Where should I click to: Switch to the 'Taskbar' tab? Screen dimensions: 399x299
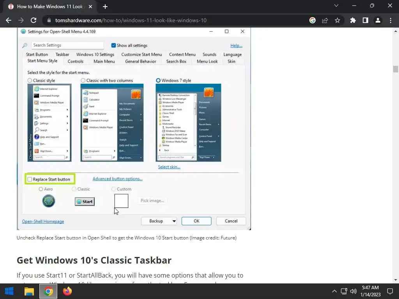tap(62, 55)
